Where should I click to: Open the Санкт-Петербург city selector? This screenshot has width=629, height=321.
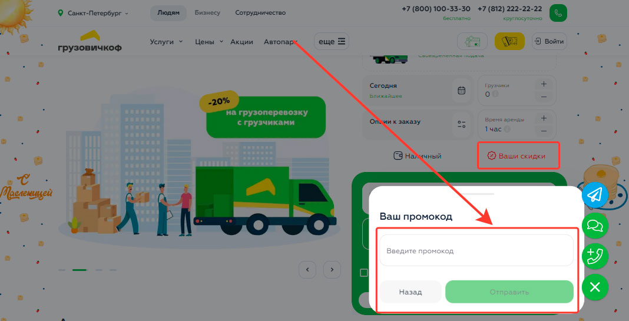point(98,13)
